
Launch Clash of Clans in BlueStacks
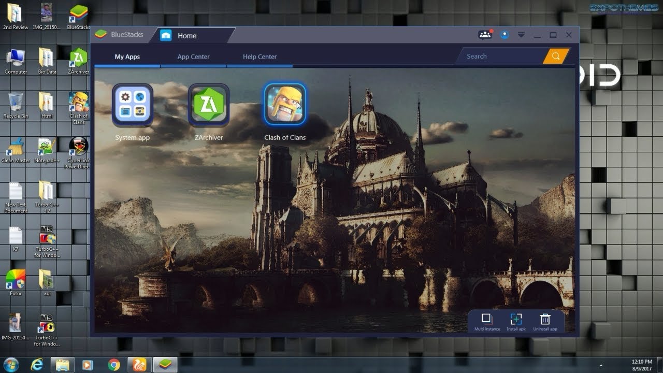pyautogui.click(x=285, y=105)
